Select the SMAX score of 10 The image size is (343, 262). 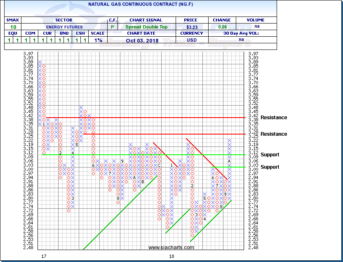12,27
